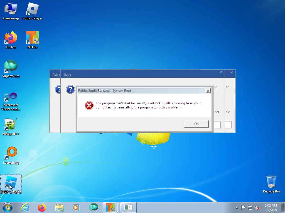
Task: Open the muted volume tray icon
Action: point(257,208)
